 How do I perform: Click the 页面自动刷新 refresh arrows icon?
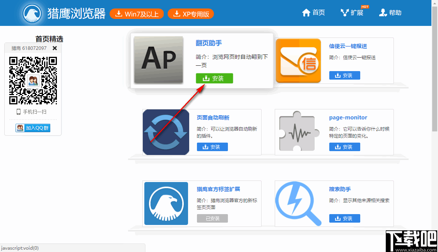coord(166,132)
